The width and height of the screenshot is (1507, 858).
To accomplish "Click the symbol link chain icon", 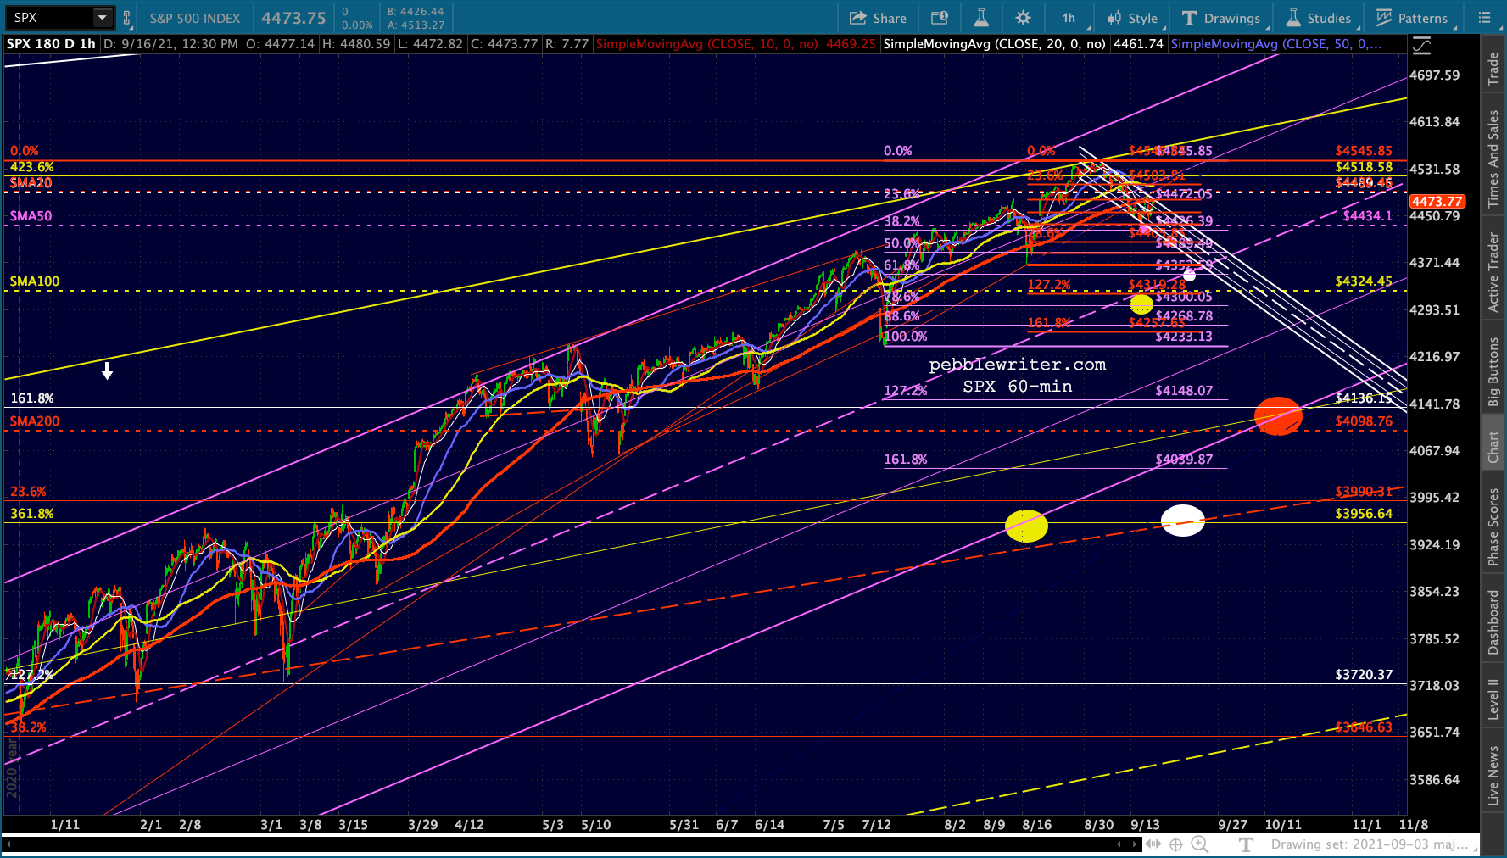I will click(127, 18).
